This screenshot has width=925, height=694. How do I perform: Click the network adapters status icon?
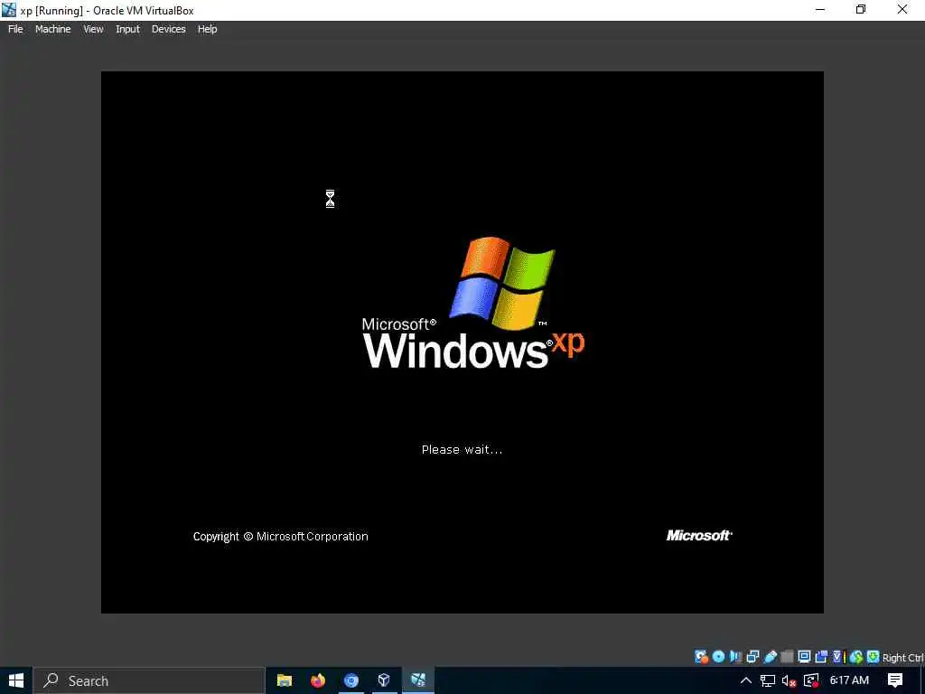(x=752, y=657)
